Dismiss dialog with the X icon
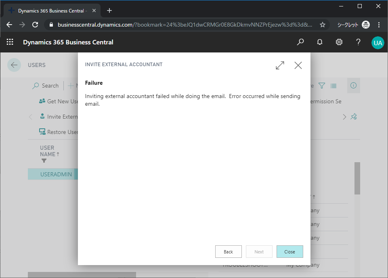The height and width of the screenshot is (278, 388). click(298, 65)
